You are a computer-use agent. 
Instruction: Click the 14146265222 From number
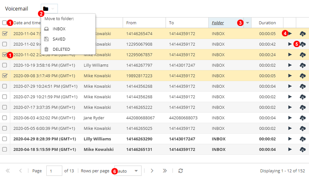click(139, 107)
